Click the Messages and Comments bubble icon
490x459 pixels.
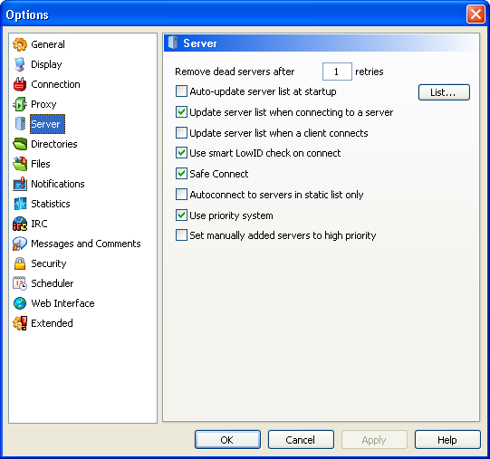(20, 244)
